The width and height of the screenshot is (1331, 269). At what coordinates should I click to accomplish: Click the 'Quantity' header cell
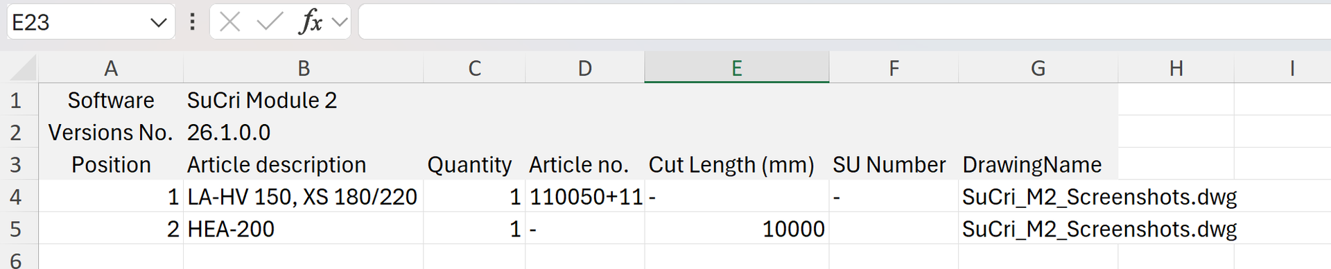point(474,165)
